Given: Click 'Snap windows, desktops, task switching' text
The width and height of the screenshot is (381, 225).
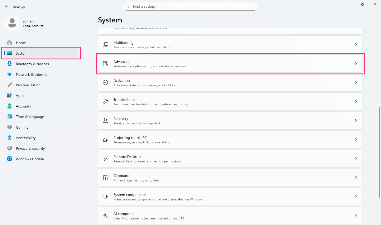Looking at the screenshot, I should click(x=142, y=47).
